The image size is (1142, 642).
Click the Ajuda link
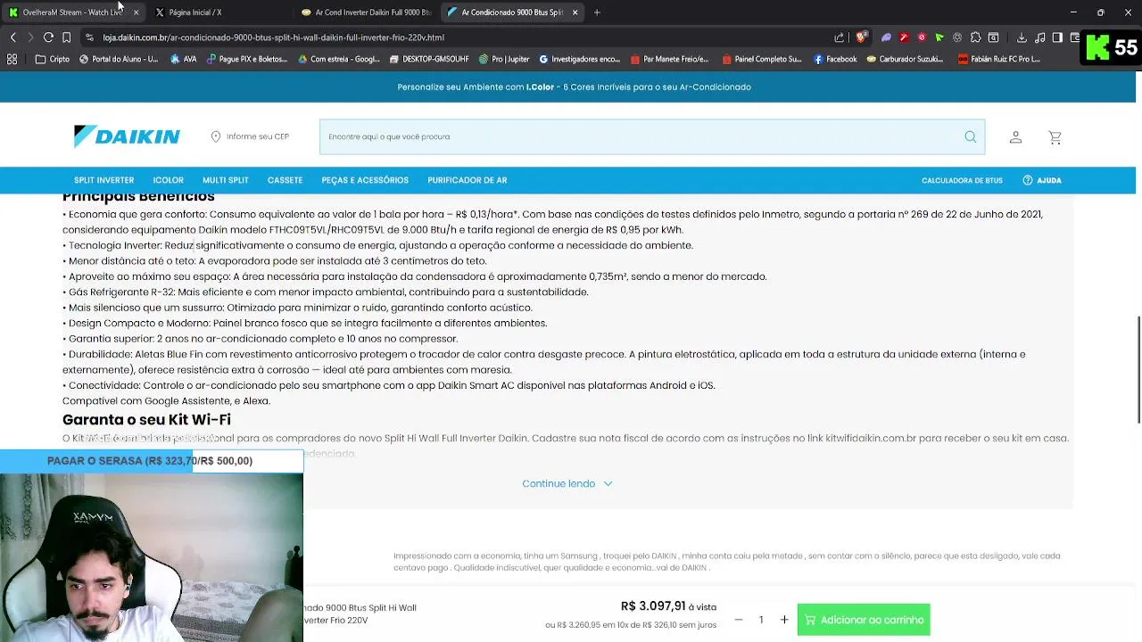1048,180
